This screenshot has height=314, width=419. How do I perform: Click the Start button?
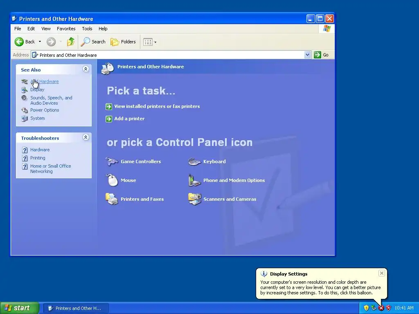(x=20, y=308)
